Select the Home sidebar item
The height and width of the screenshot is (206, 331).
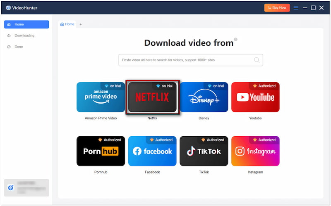(x=26, y=24)
